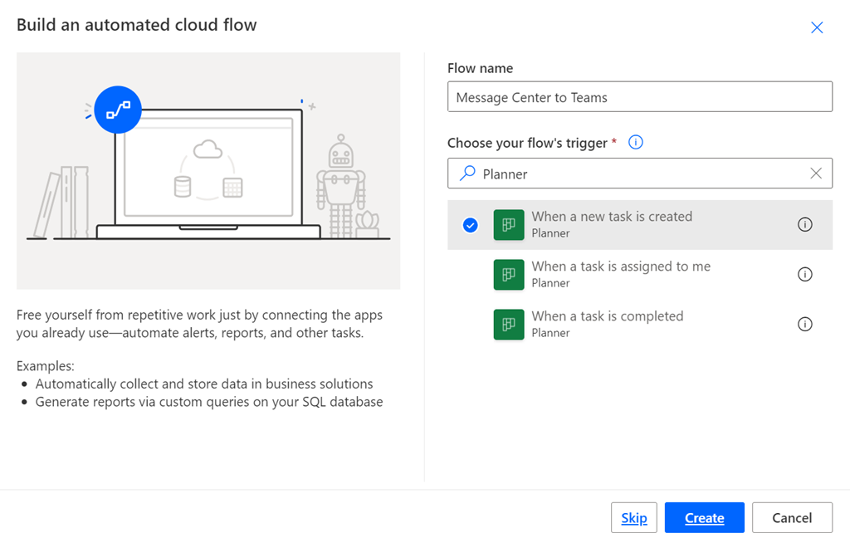Show info for 'When a task is assigned to me'
This screenshot has height=538, width=850.
[804, 275]
